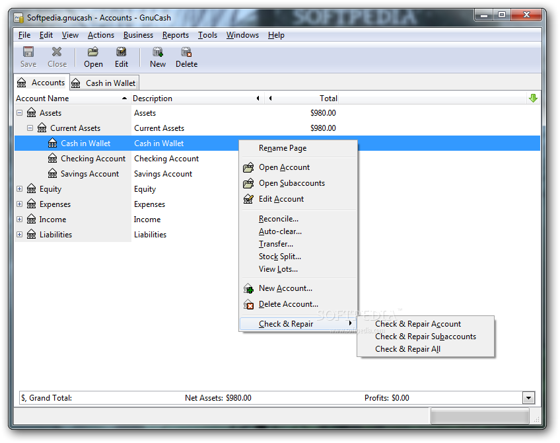Sort by the Account Name column header
560x443 pixels.
point(73,99)
